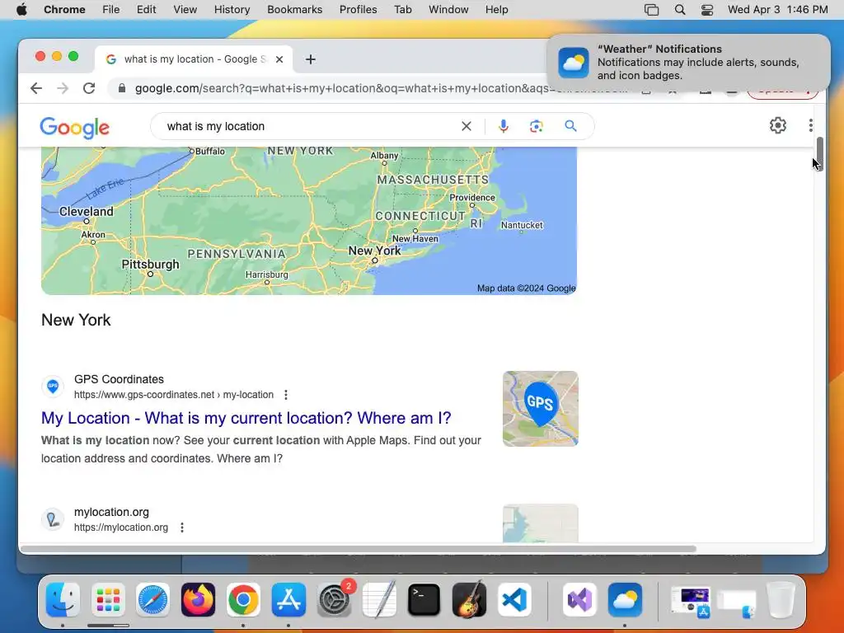View site security lock info
844x633 pixels.
point(122,88)
